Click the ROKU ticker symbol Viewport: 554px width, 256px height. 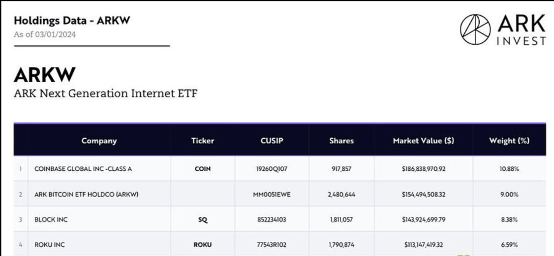203,245
